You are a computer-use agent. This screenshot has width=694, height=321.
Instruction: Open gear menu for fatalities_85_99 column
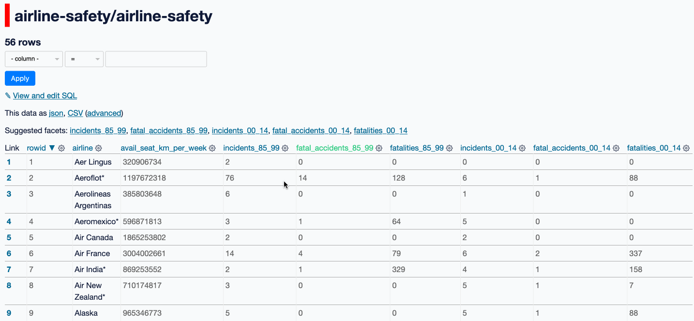(x=450, y=148)
